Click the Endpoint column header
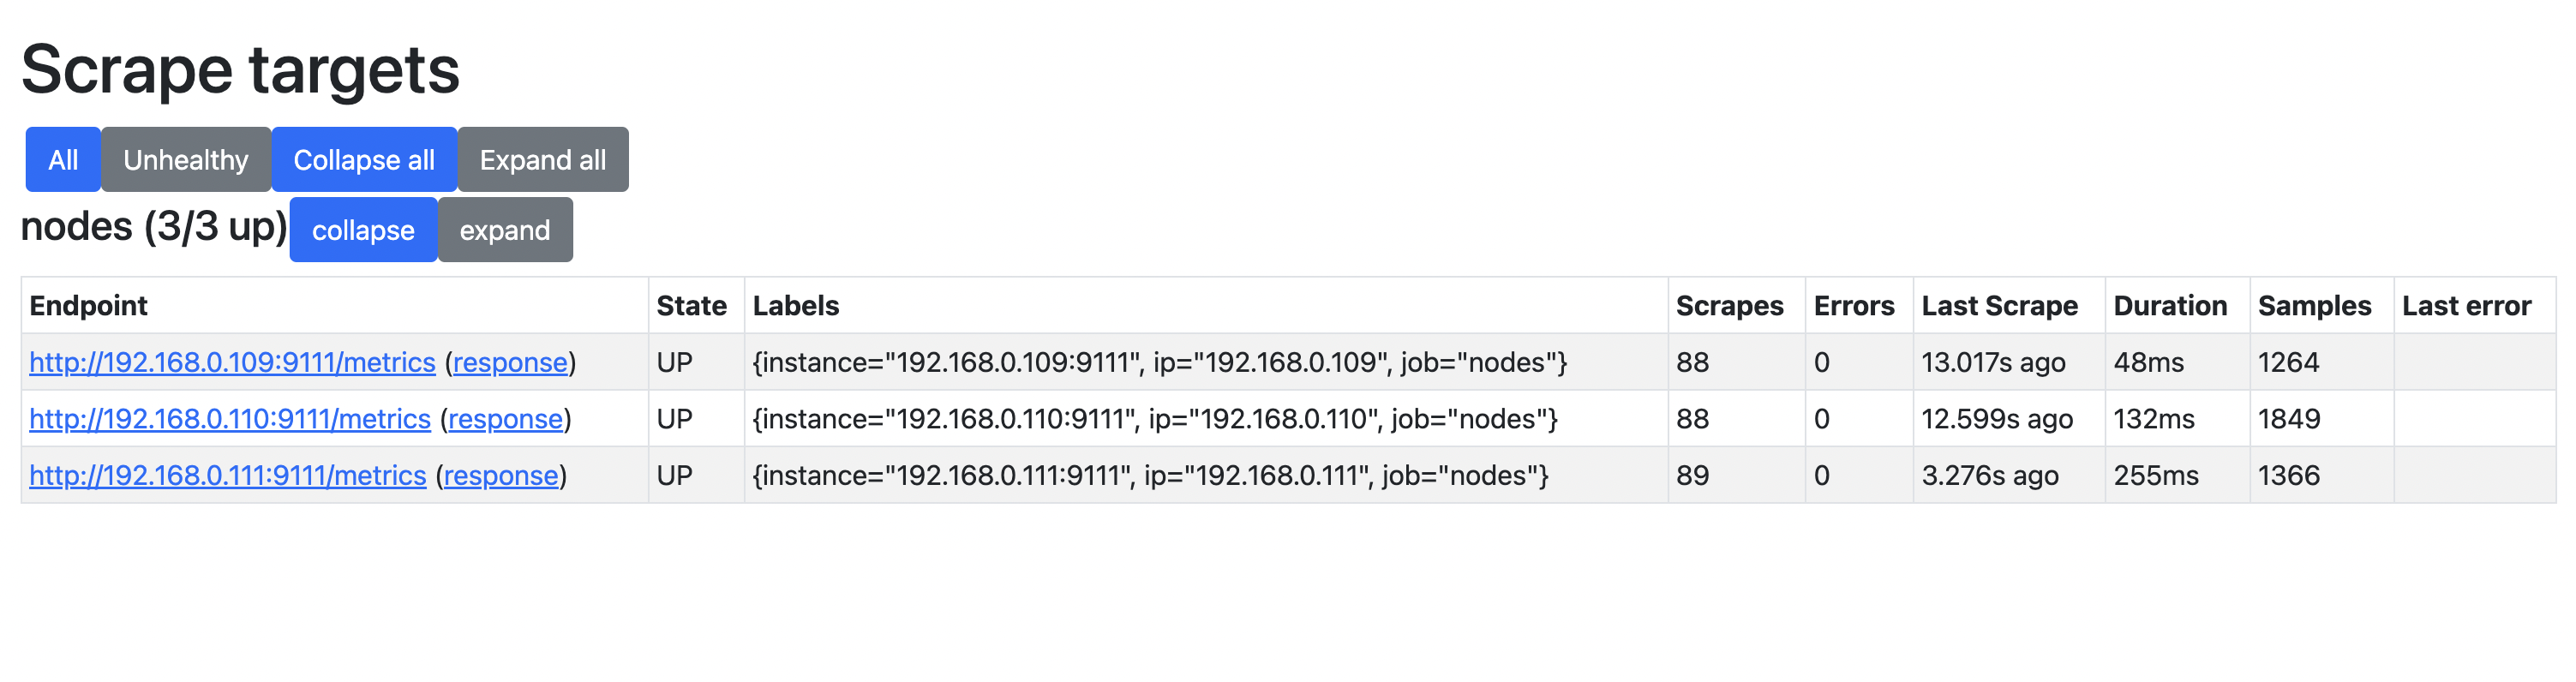Image resolution: width=2576 pixels, height=682 pixels. (x=88, y=305)
